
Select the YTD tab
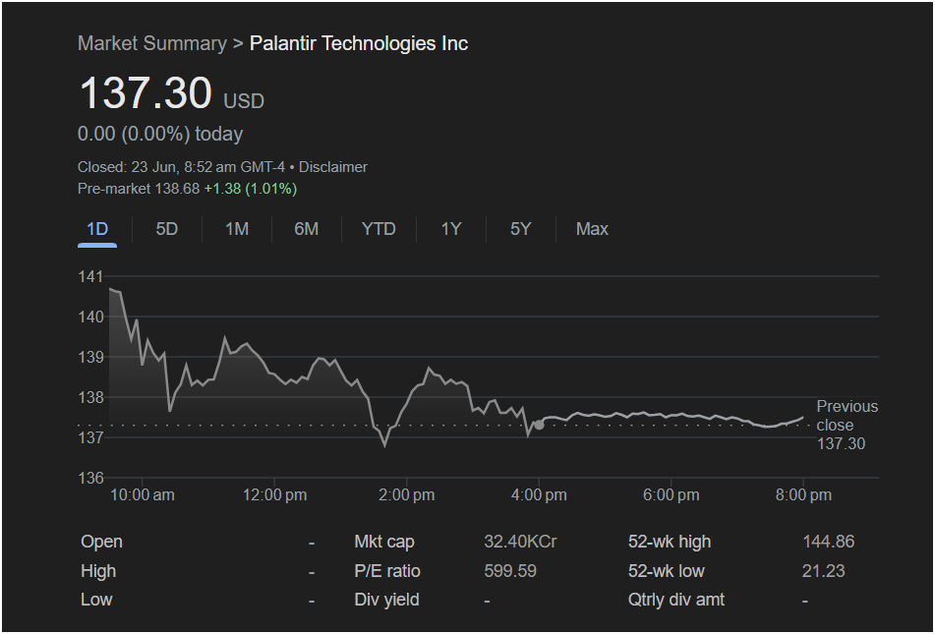379,229
